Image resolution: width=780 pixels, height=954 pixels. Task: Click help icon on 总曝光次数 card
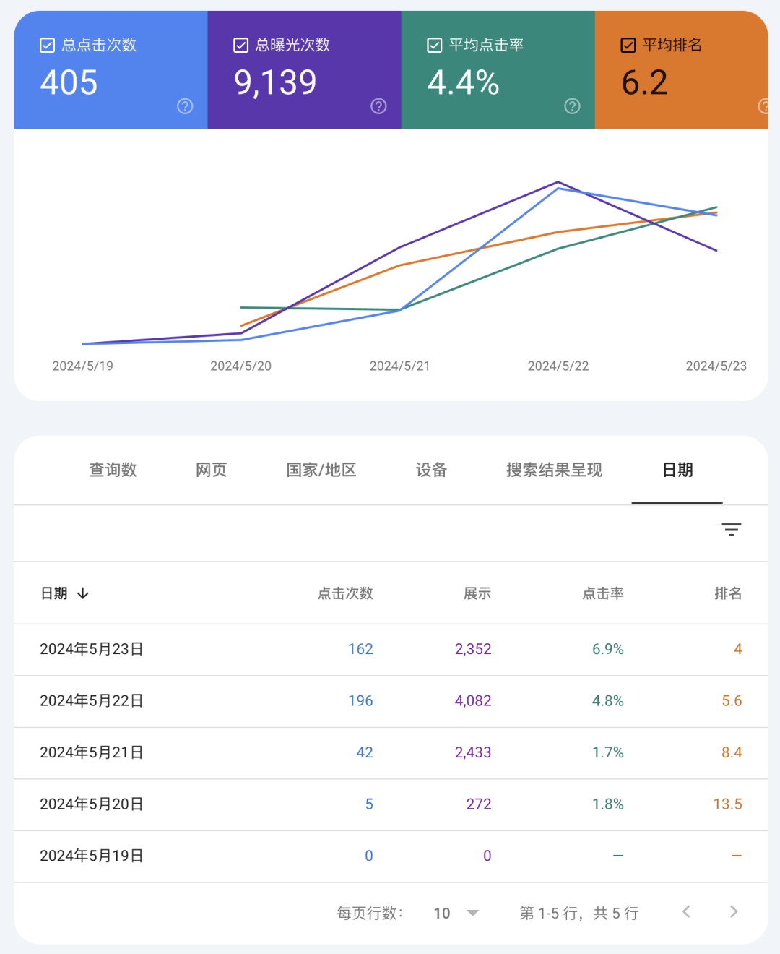coord(378,106)
